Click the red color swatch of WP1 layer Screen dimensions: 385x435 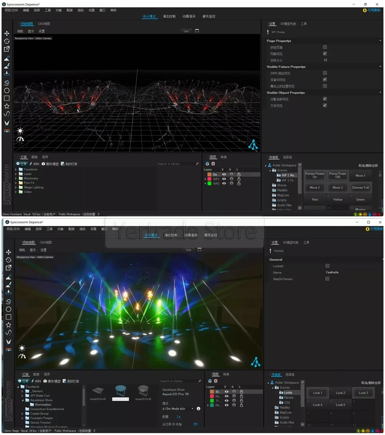point(209,179)
